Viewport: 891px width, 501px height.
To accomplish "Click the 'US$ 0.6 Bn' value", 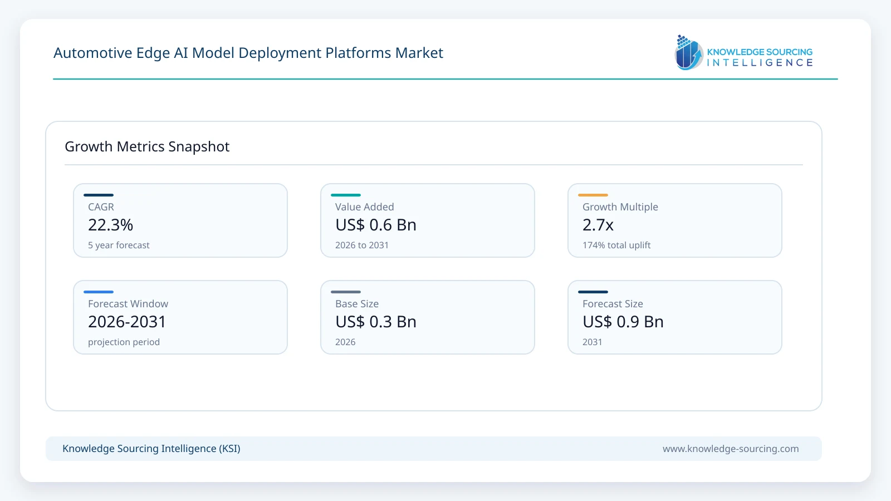I will tap(376, 225).
